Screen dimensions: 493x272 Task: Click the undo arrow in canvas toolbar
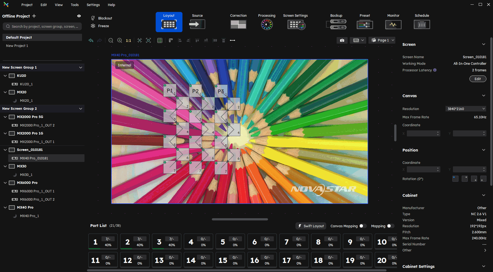click(91, 40)
